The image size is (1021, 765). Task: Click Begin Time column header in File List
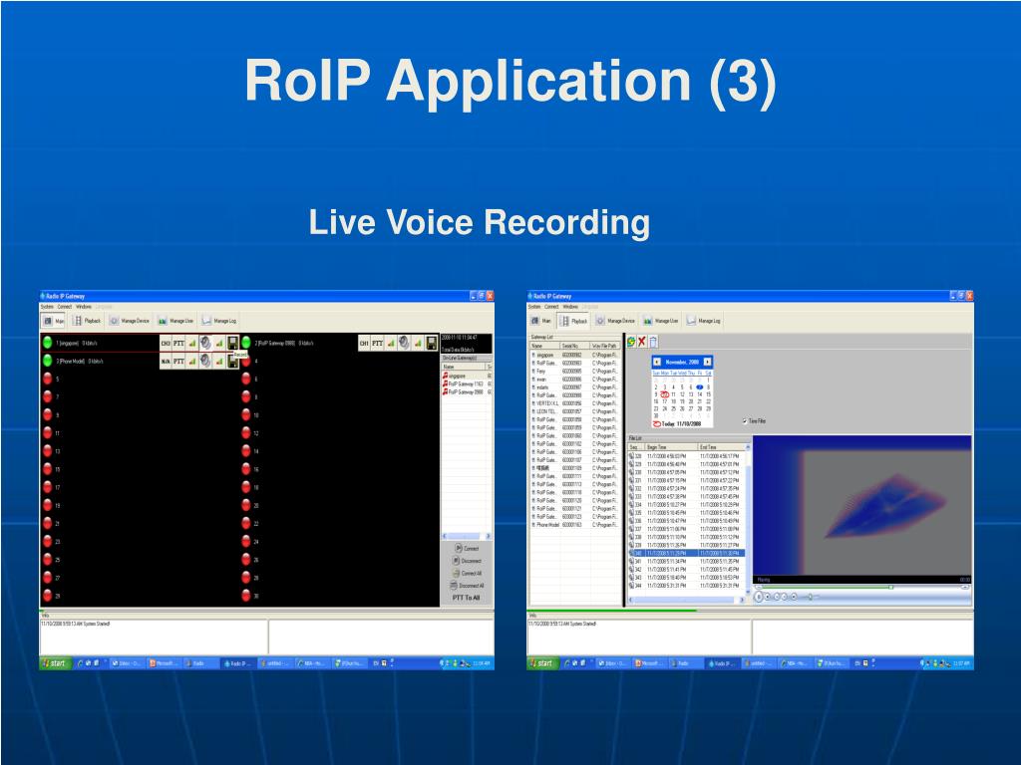671,447
